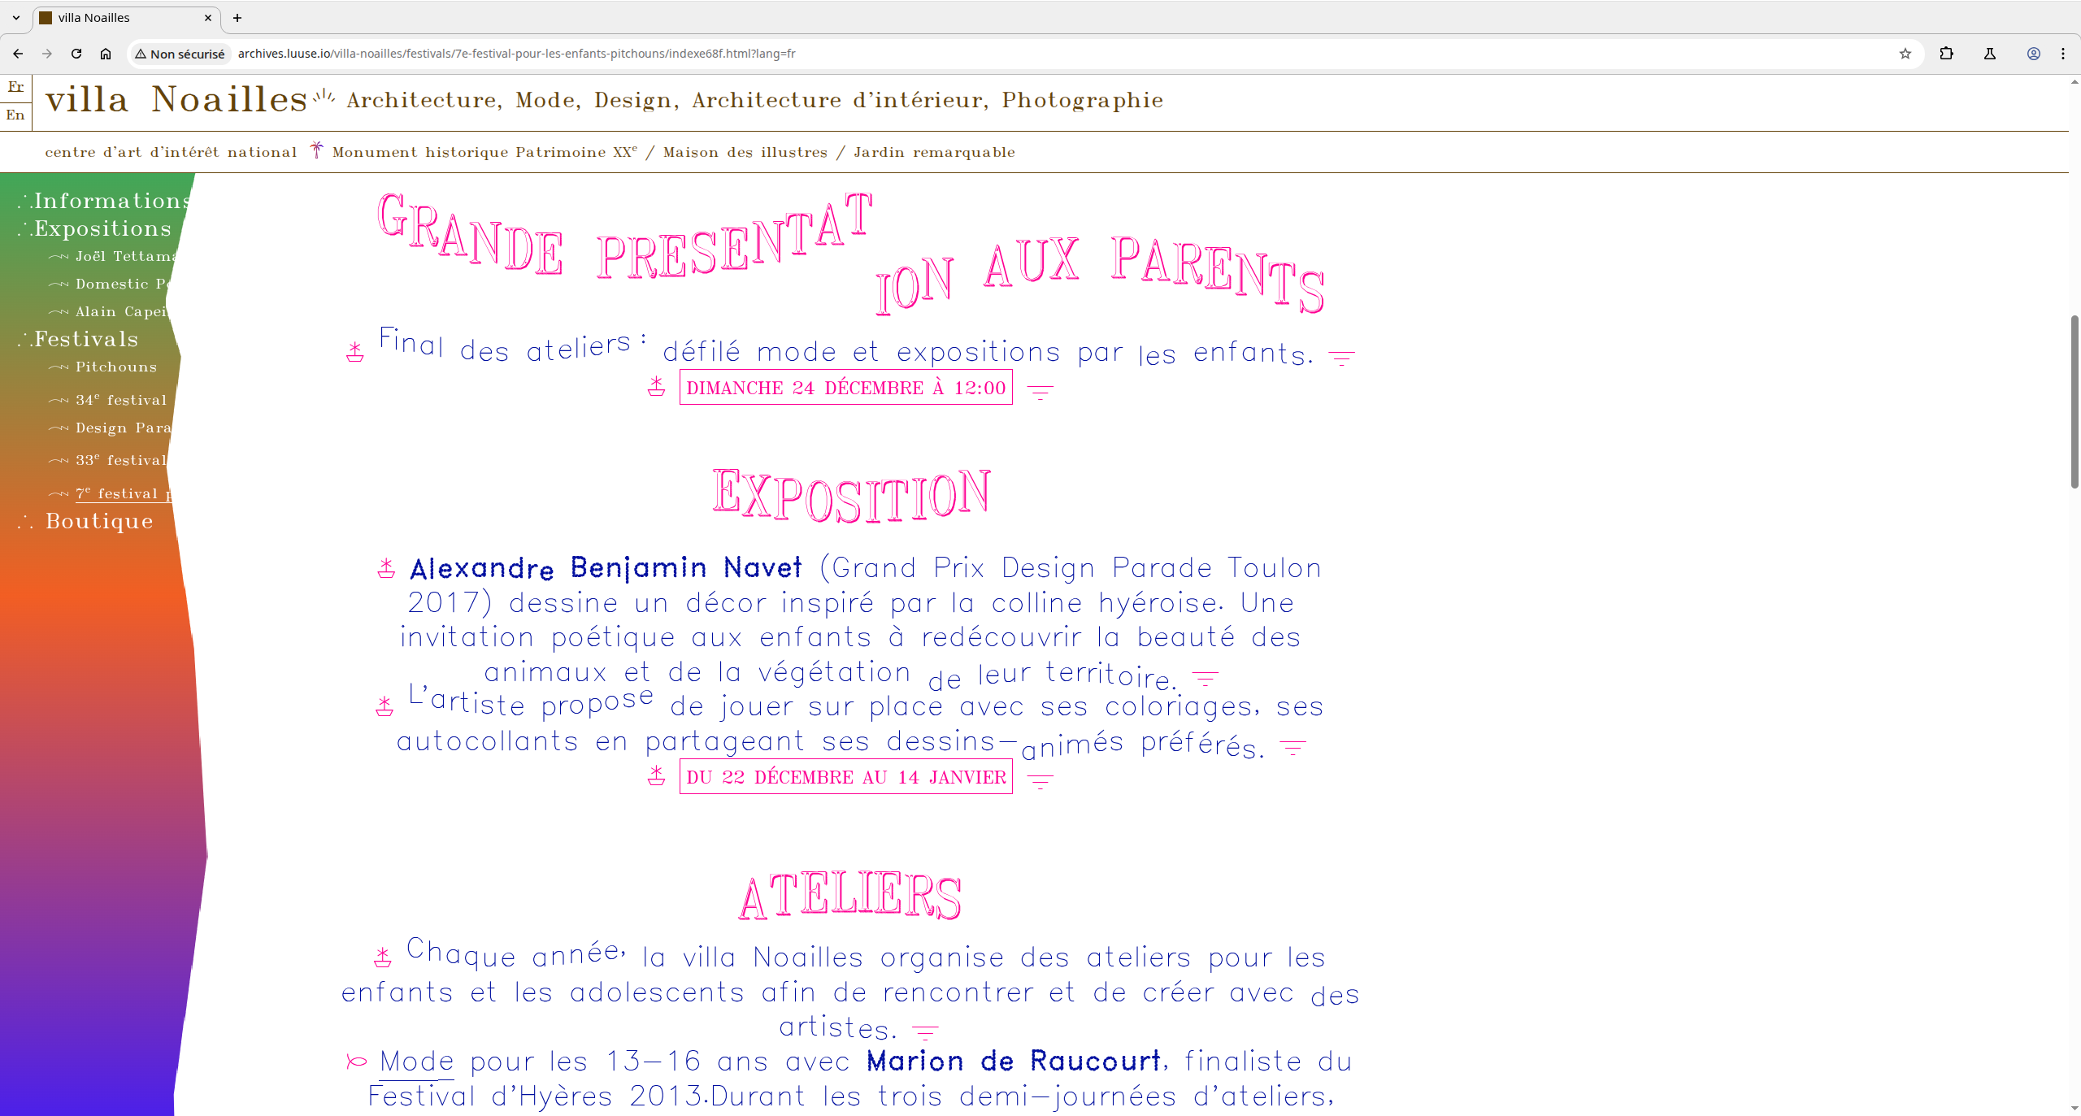The image size is (2081, 1116).
Task: Select the Fr language option
Action: [x=15, y=87]
